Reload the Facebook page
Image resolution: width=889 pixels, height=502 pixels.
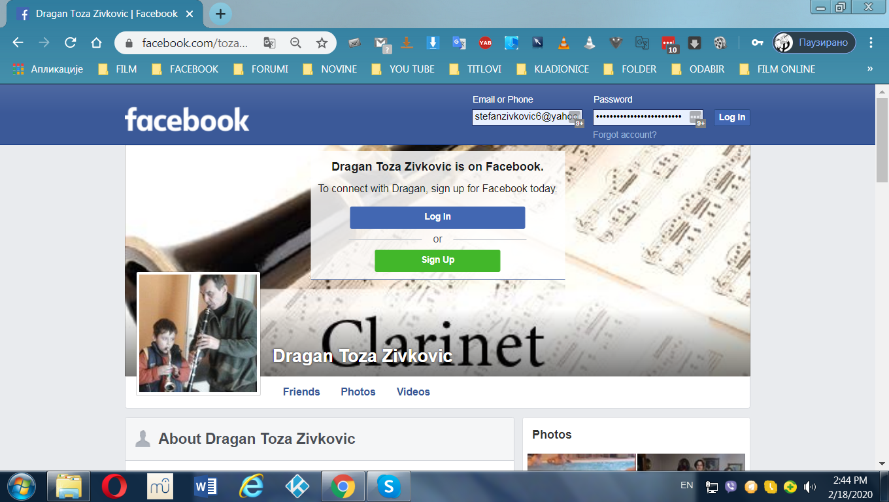(70, 43)
